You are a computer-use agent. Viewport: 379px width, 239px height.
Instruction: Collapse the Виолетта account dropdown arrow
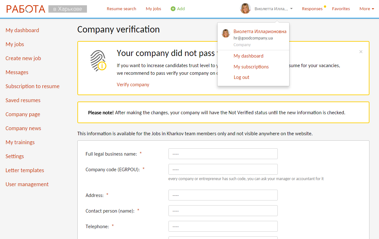(x=291, y=9)
